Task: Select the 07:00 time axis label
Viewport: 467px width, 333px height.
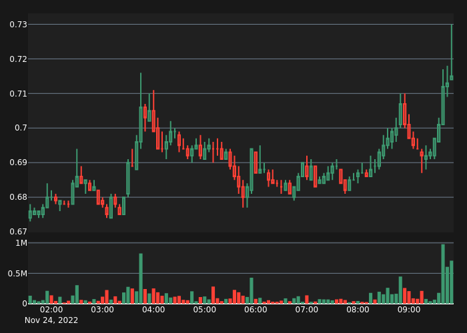Action: click(x=307, y=310)
